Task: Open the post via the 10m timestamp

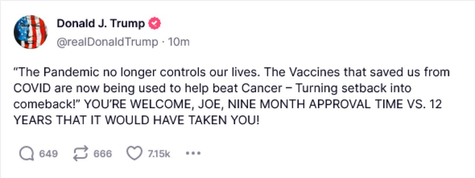Action: click(x=179, y=42)
